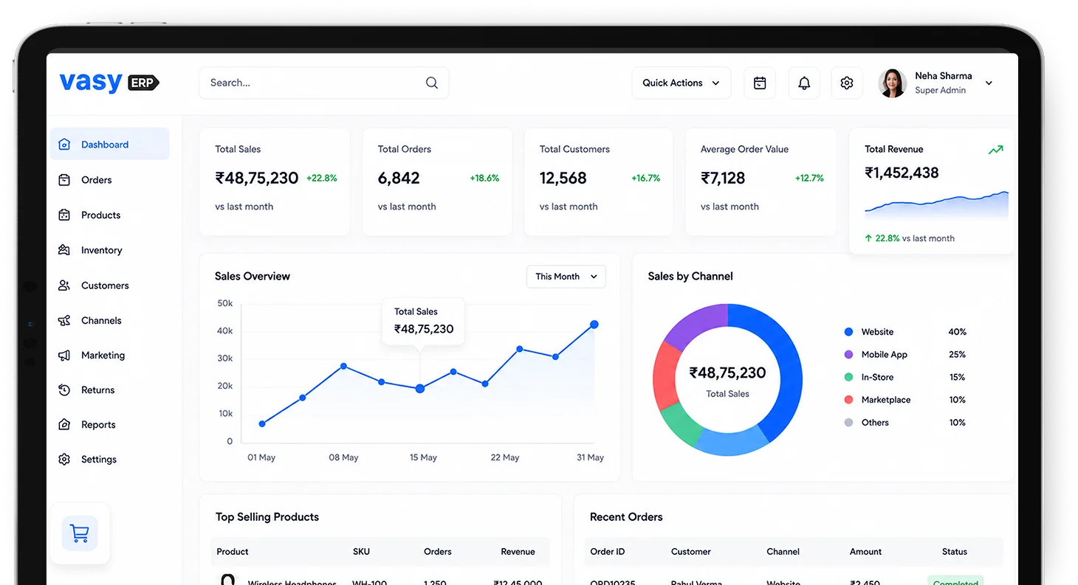This screenshot has height=585, width=1078.
Task: Click into the Search field
Action: 324,83
